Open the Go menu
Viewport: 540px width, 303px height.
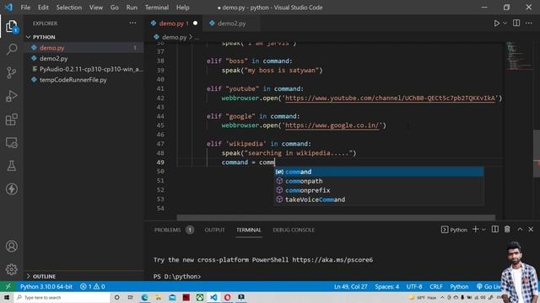(x=115, y=8)
